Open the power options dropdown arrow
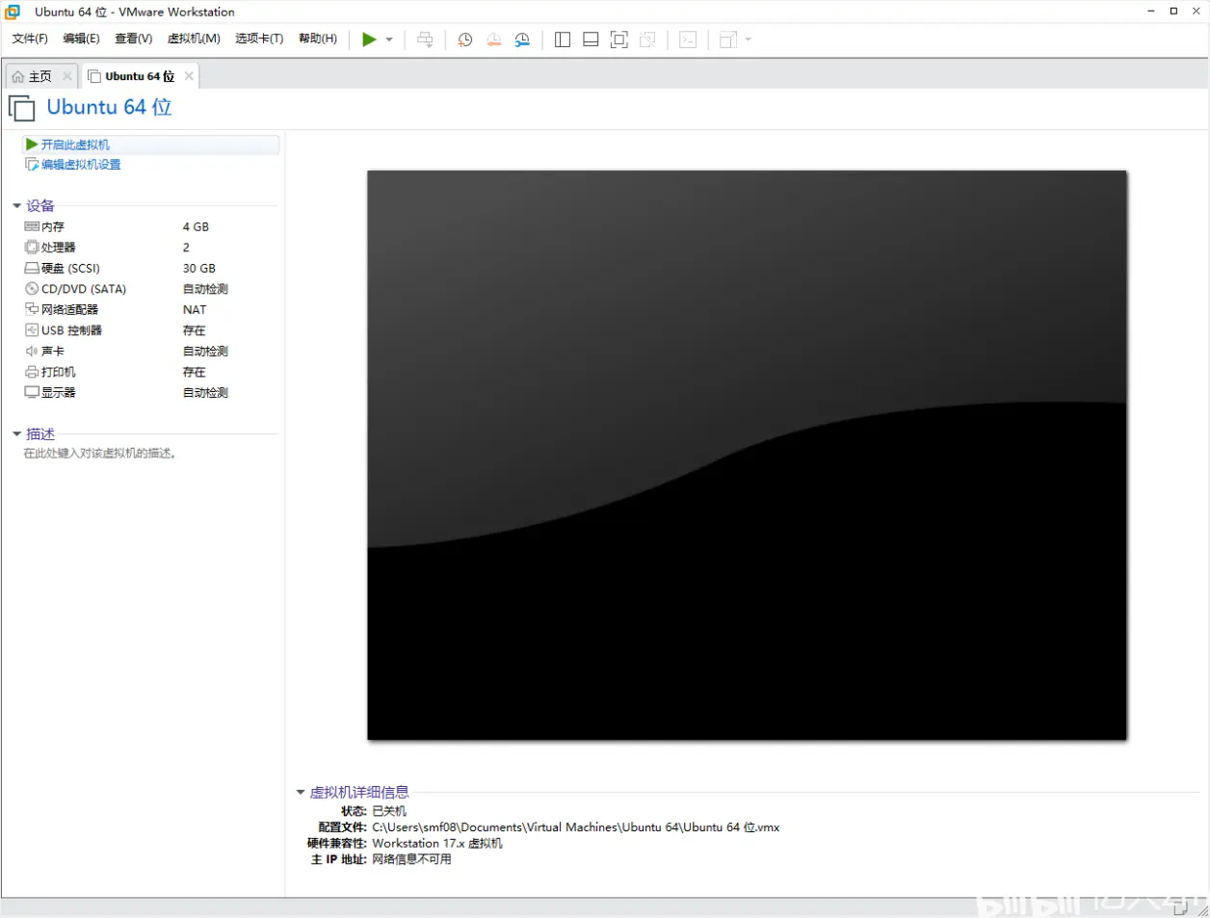 pos(389,39)
